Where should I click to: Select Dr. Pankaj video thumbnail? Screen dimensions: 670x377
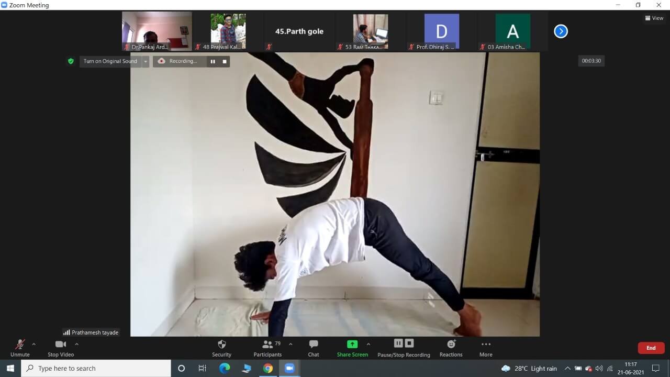pos(157,31)
